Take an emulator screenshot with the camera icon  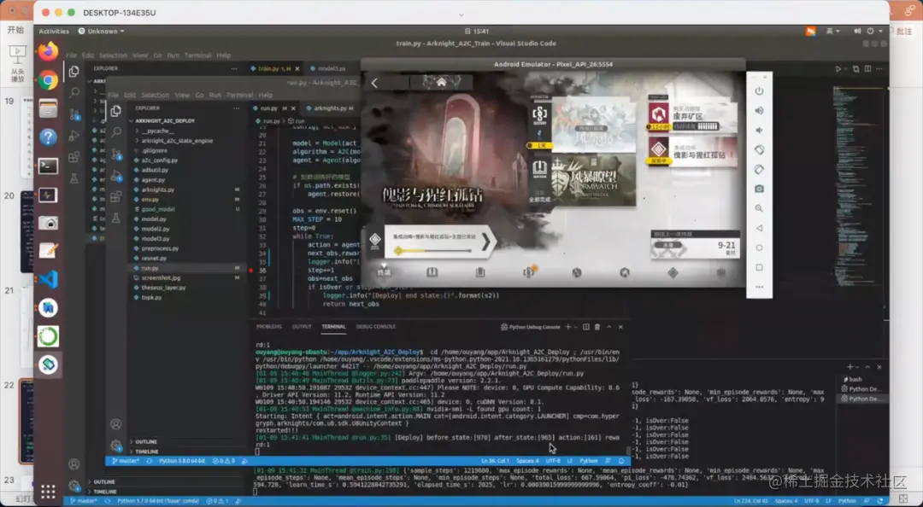click(759, 189)
